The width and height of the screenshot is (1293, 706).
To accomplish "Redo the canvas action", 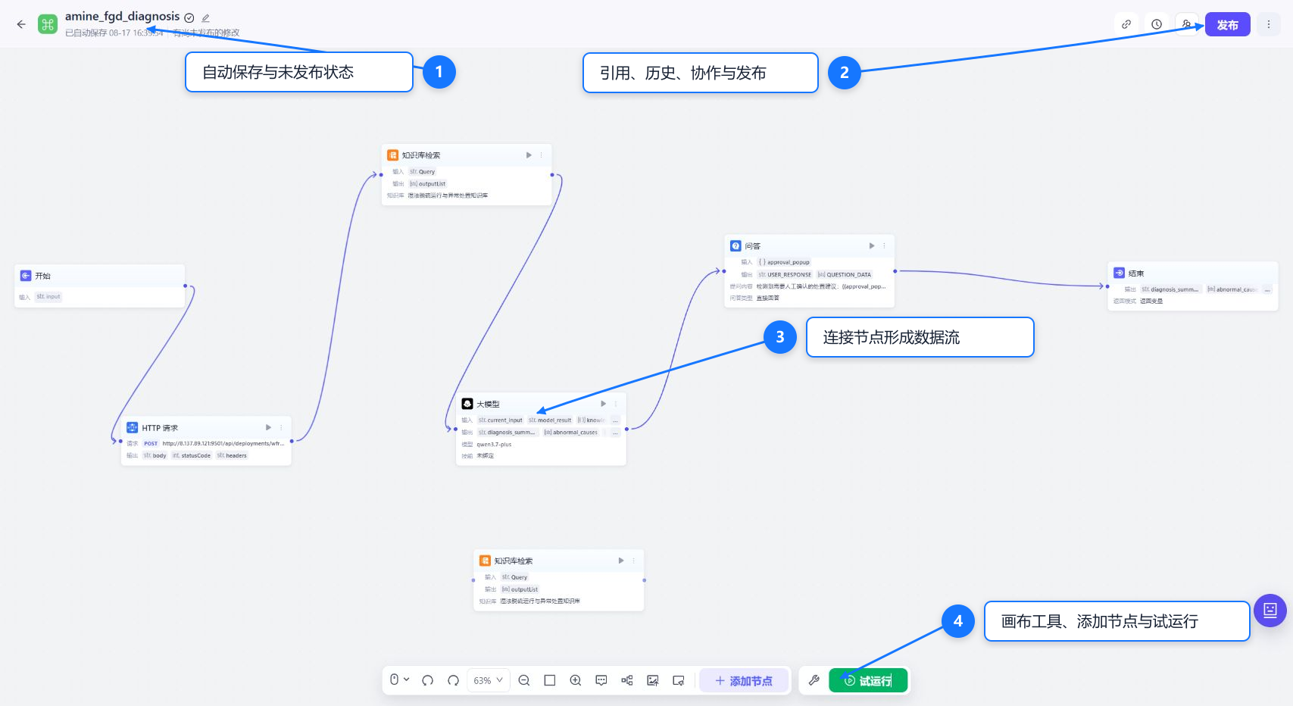I will tap(453, 680).
